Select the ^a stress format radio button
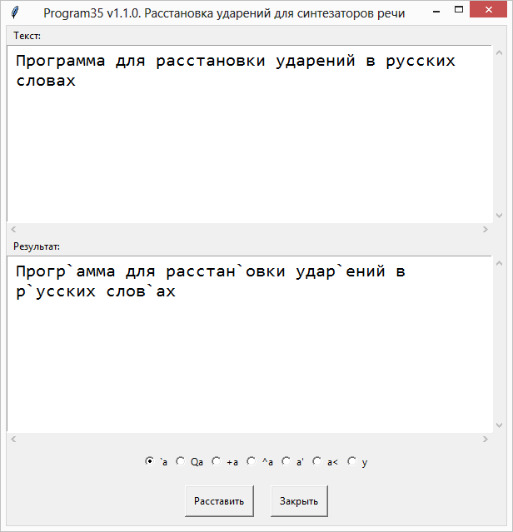The height and width of the screenshot is (532, 513). pos(252,461)
